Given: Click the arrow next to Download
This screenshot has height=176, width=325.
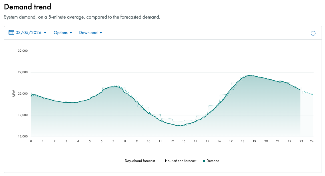Looking at the screenshot, I should coord(101,33).
